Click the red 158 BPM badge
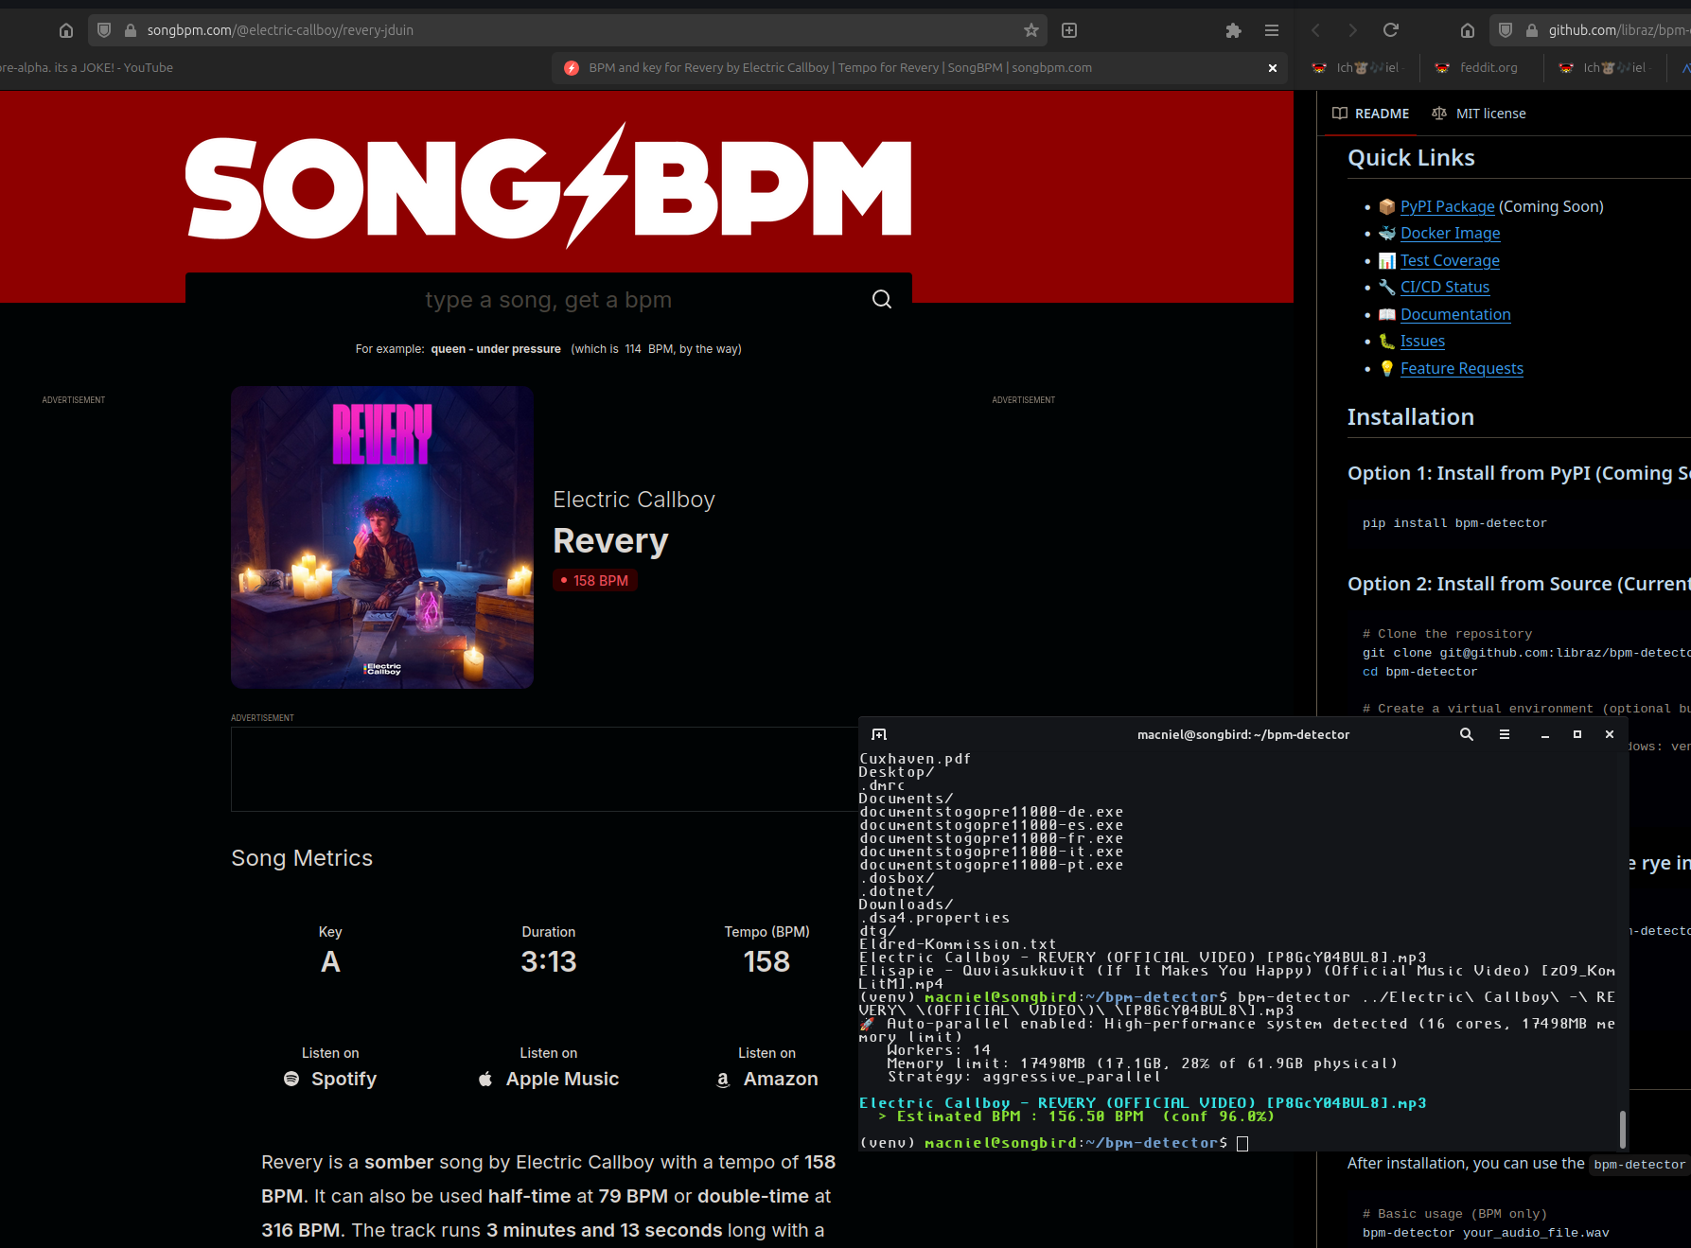Viewport: 1691px width, 1248px height. point(595,581)
